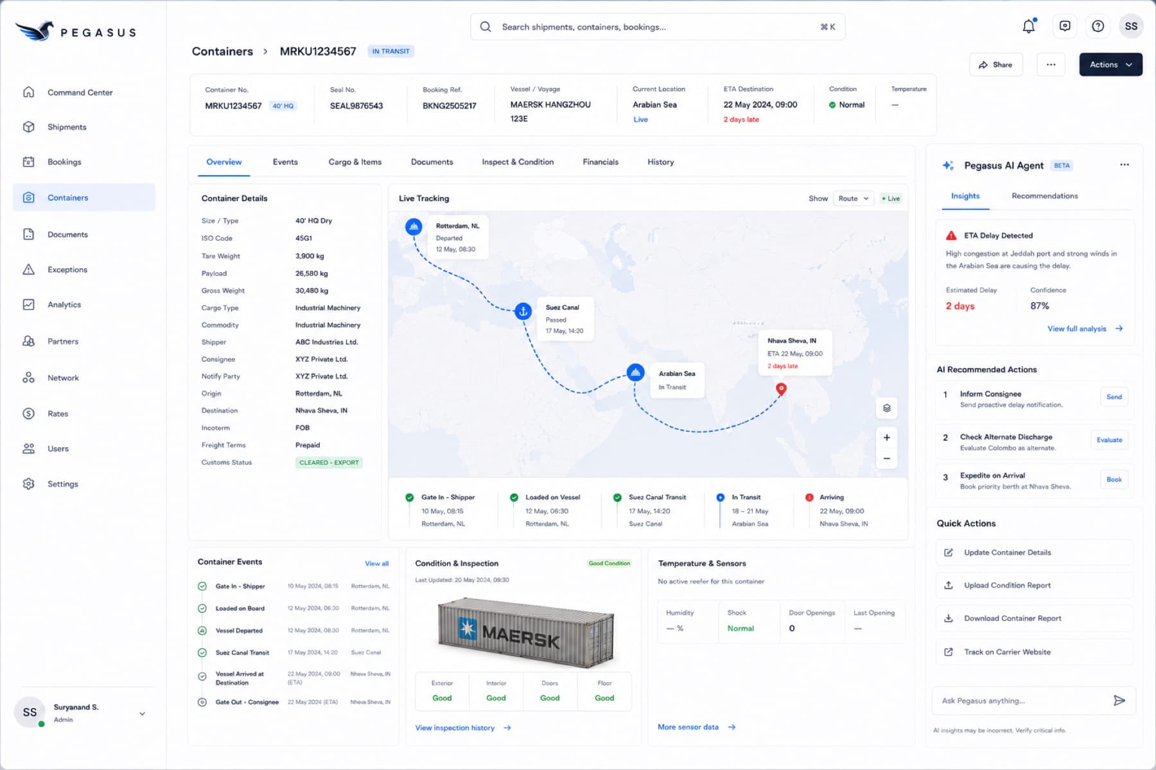Send message to Pegasus with arrow icon
Screen dimensions: 1156x770
(x=1119, y=701)
